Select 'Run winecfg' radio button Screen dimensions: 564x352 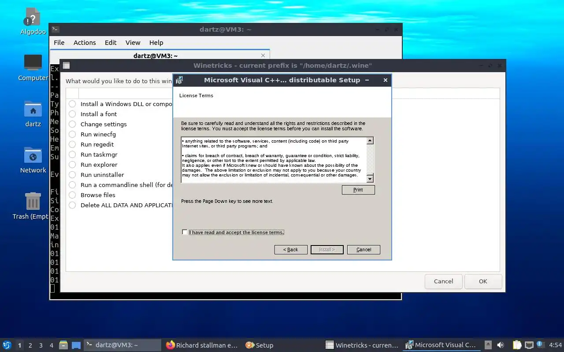pos(72,134)
